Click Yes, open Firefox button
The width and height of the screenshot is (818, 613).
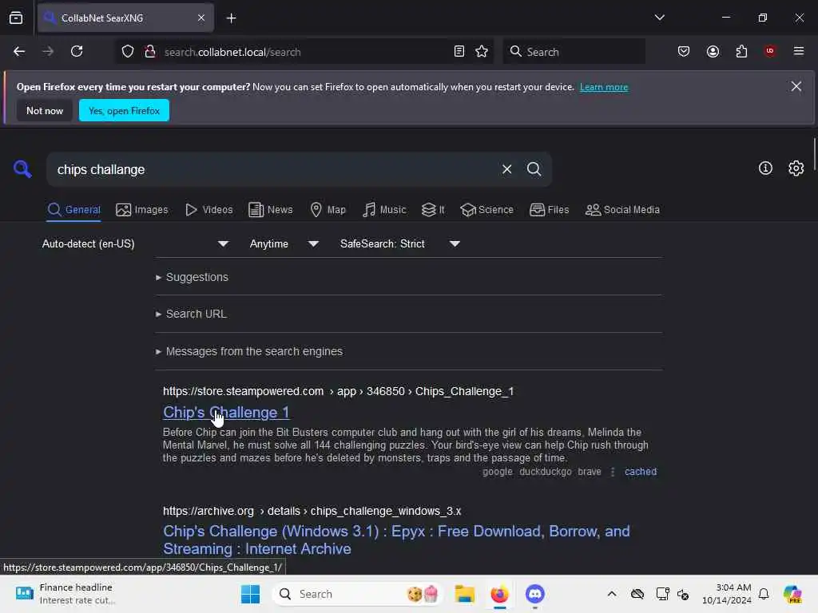(x=124, y=110)
